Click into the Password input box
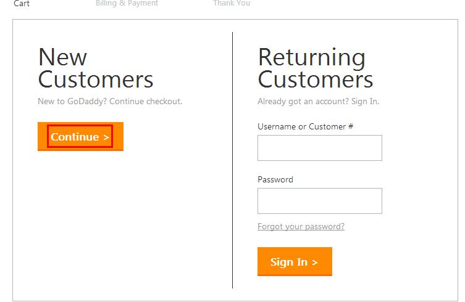Screen dimensions: 465x302 tap(319, 201)
